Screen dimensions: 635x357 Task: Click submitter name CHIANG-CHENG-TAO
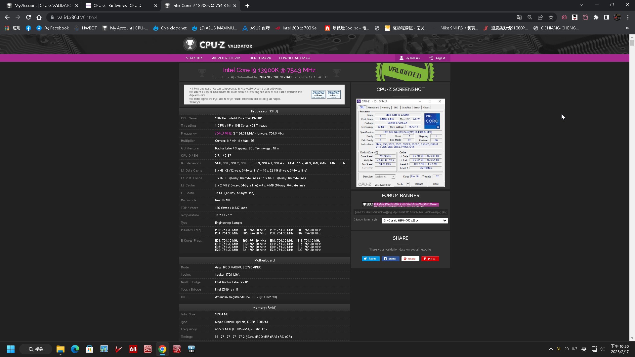pyautogui.click(x=275, y=77)
